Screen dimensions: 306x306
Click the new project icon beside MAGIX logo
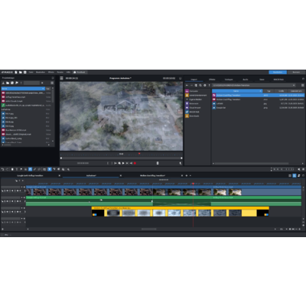(16, 73)
